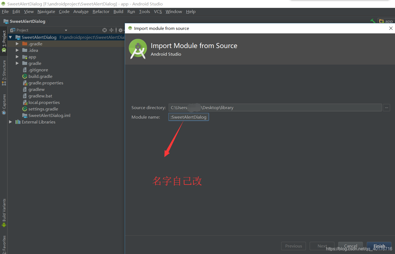This screenshot has height=254, width=395.
Task: Open the Tools menu
Action: [x=145, y=11]
